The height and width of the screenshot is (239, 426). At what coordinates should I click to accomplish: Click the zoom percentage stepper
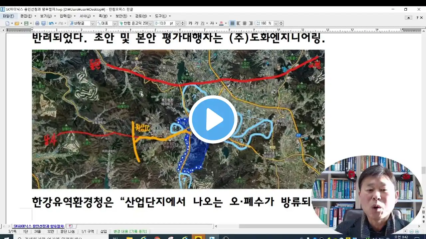(281, 23)
